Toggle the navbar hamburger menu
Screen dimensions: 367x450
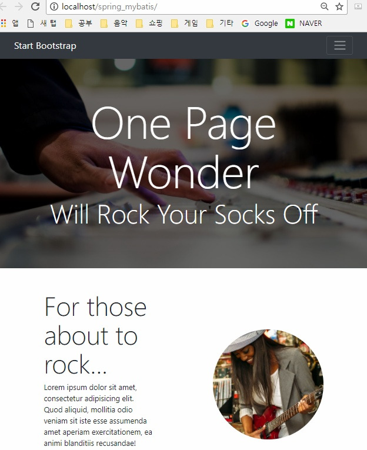point(339,45)
